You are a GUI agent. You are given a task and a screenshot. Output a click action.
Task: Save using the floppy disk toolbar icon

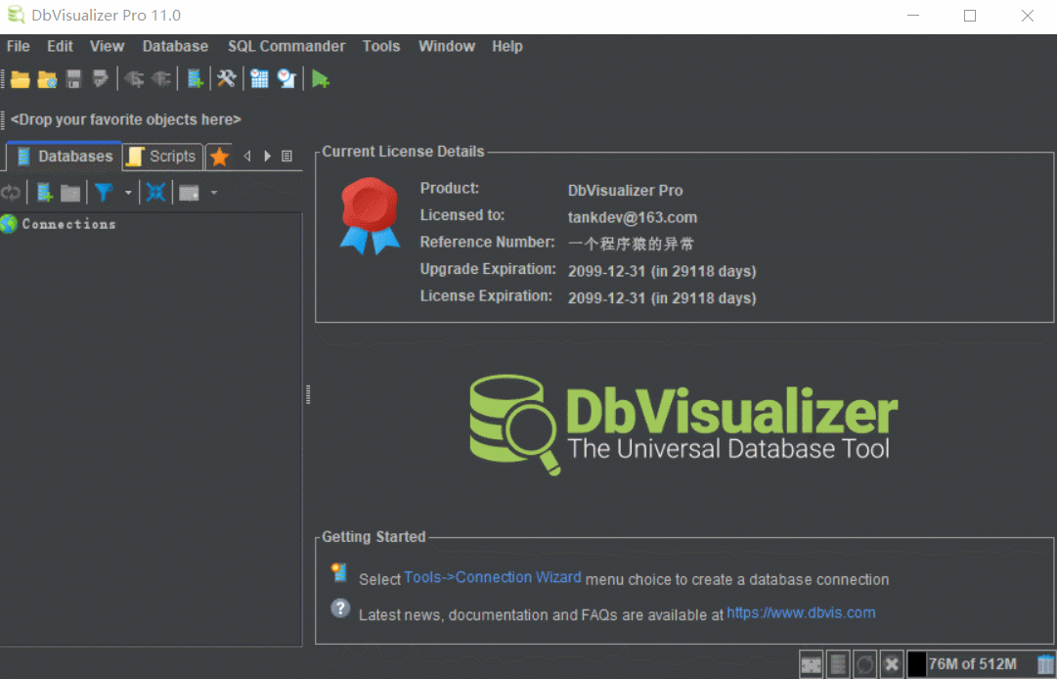72,78
